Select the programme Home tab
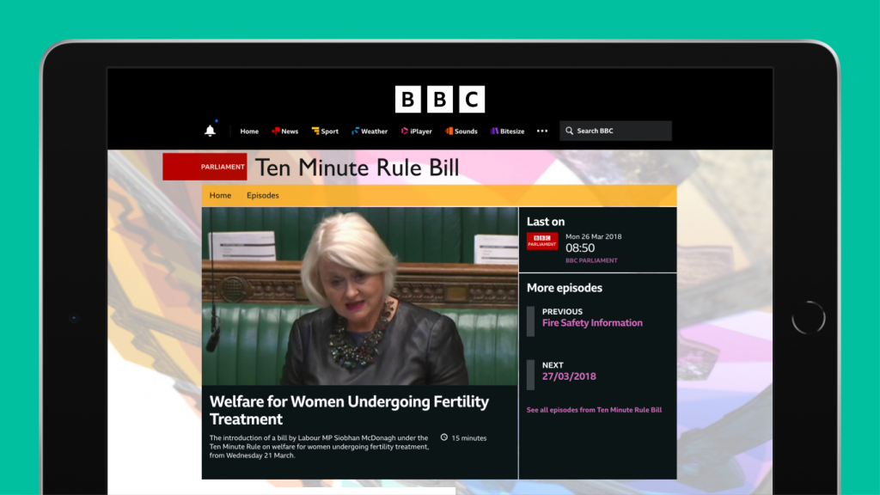Viewport: 880px width, 495px height. pos(220,195)
